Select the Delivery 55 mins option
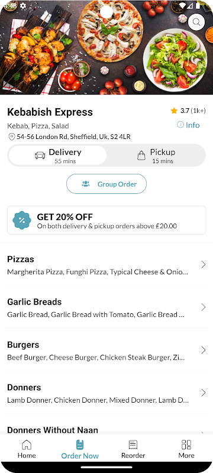Viewport: 213px width, 473px height. [57, 155]
